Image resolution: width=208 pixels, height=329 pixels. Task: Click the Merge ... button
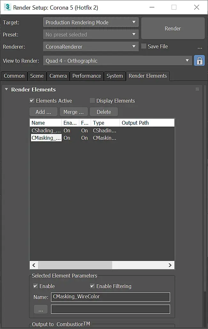pos(73,112)
